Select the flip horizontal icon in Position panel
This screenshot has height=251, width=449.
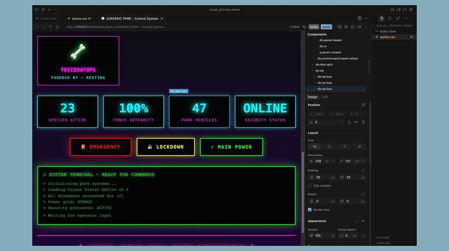pyautogui.click(x=356, y=122)
